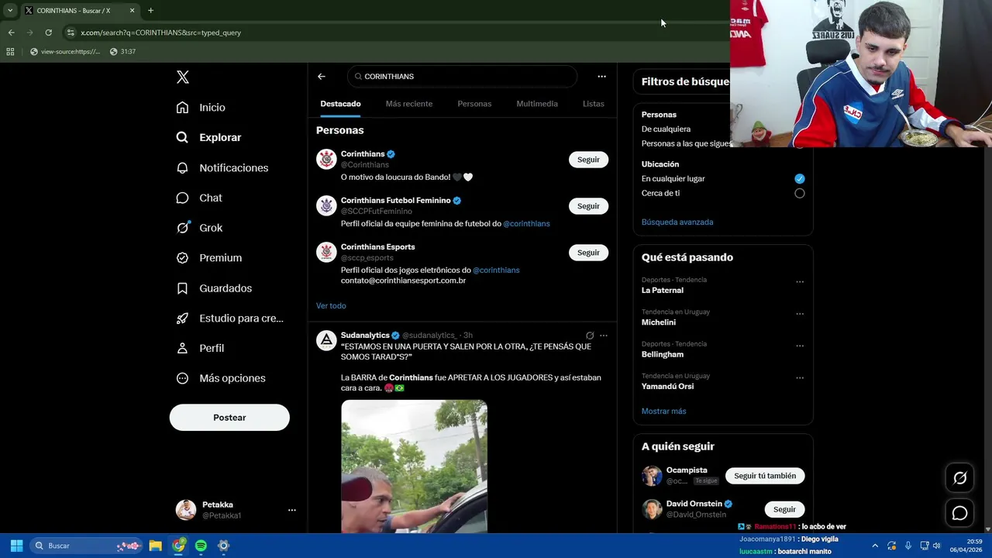Open Explorar search icon in sidebar
Image resolution: width=992 pixels, height=558 pixels.
click(182, 137)
